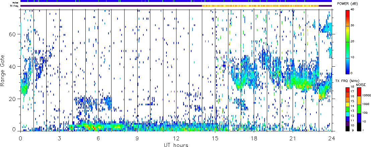Viewport: 371px width, 147px height.
Task: Click the 10000 label on the NOISE scale
Action: tap(366, 95)
